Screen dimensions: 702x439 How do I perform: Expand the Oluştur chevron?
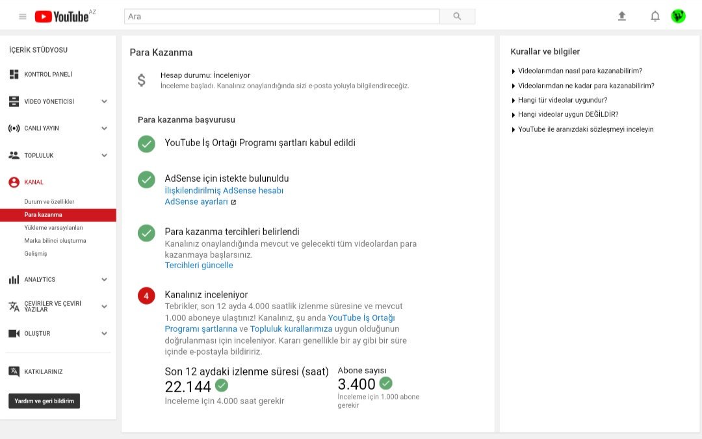(x=104, y=333)
